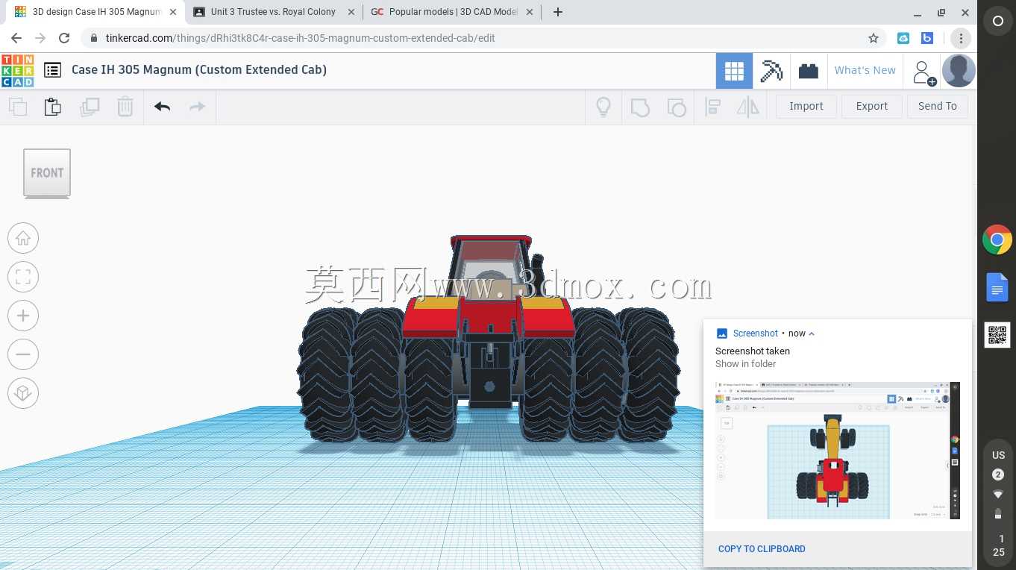The height and width of the screenshot is (570, 1016).
Task: Click the Copy toolbar icon
Action: (x=18, y=107)
